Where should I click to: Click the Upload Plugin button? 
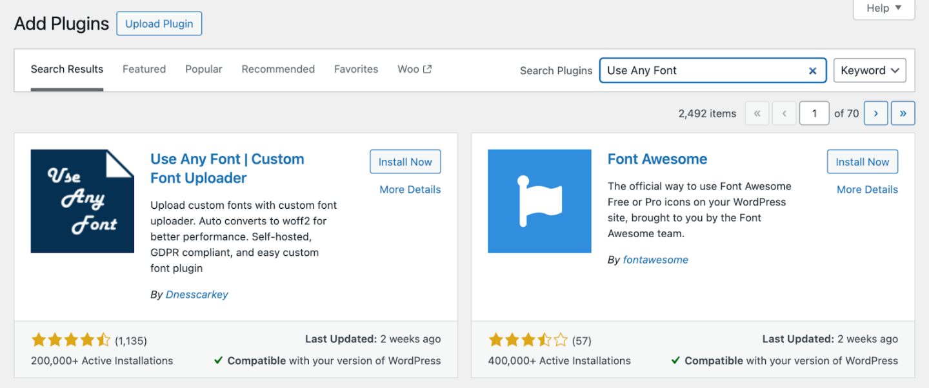click(159, 23)
